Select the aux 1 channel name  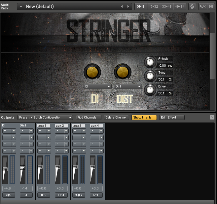pyautogui.click(x=44, y=125)
